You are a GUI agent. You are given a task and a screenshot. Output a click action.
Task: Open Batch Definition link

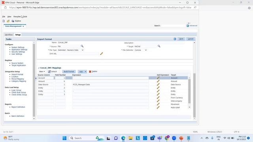pyautogui.click(x=18, y=116)
